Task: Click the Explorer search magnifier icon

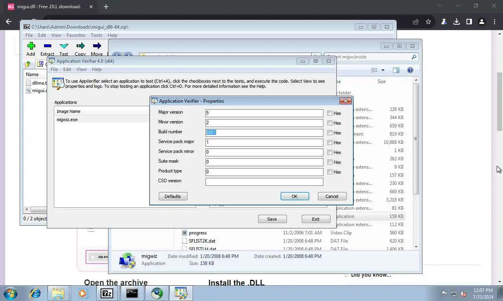Action: (414, 57)
